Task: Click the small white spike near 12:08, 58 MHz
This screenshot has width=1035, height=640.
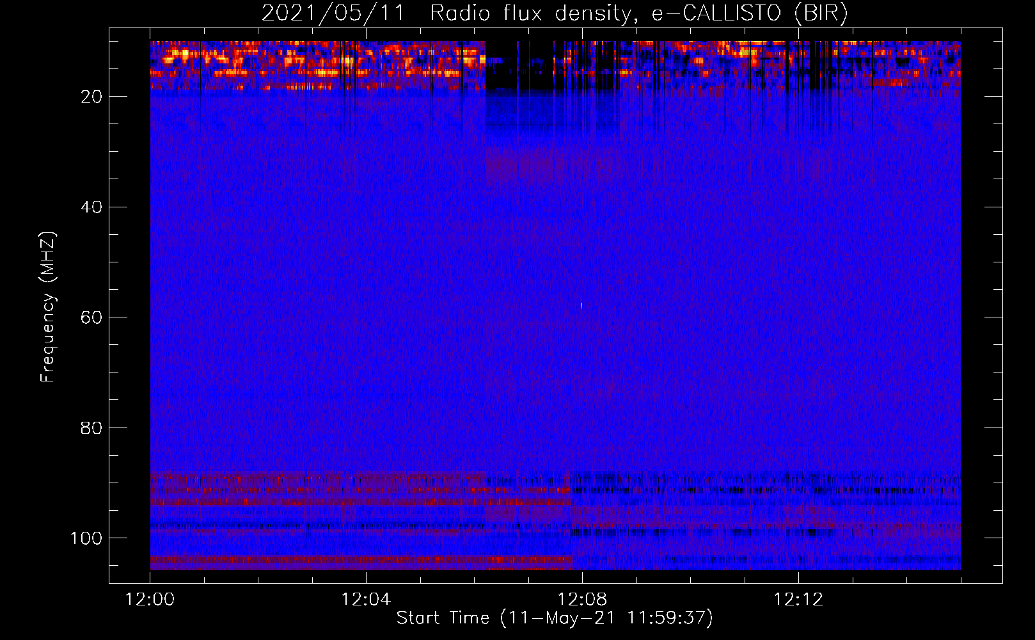Action: coord(581,306)
